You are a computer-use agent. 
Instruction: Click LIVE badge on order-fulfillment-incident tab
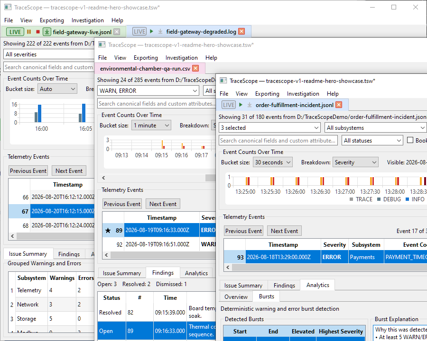pos(229,105)
